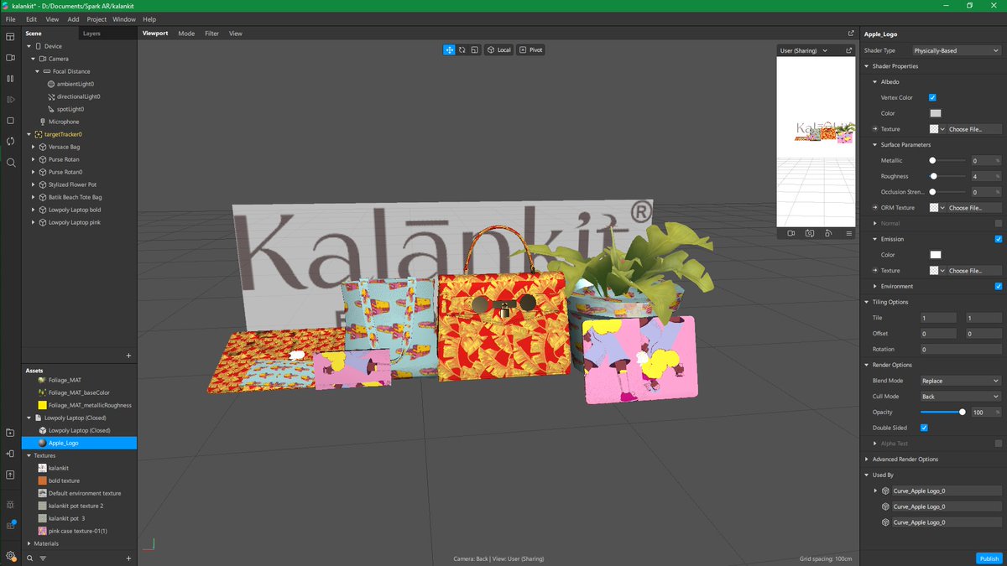1007x566 pixels.
Task: Open the settings gear icon
Action: (x=11, y=556)
